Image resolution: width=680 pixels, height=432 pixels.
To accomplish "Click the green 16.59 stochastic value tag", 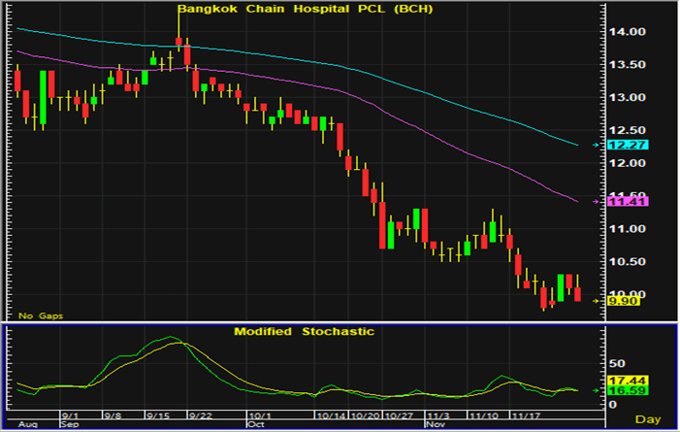I will [620, 391].
